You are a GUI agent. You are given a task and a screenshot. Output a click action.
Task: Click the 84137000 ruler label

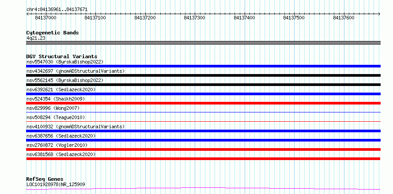[x=45, y=18]
